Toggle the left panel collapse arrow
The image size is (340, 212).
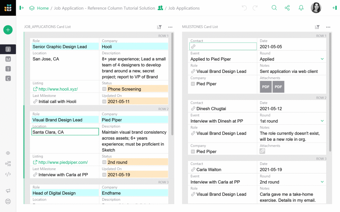[22, 8]
